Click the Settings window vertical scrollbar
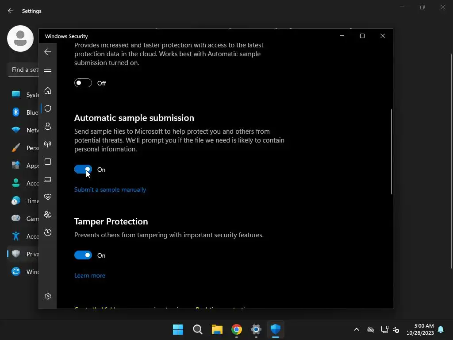 [452, 161]
